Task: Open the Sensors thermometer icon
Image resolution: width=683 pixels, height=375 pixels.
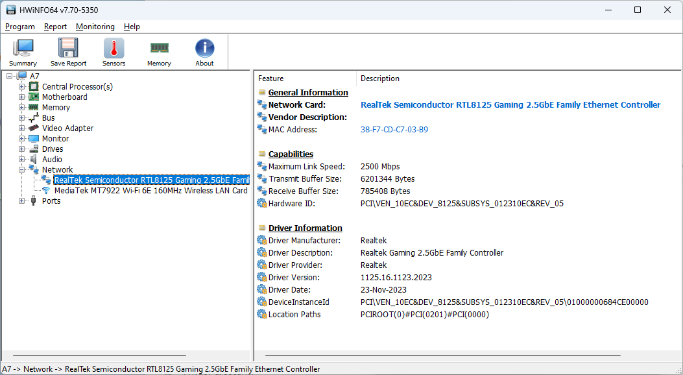Action: 114,47
